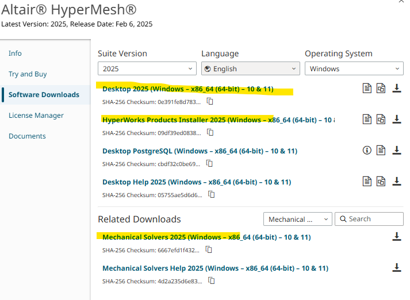Open document icon for HyperWorks Products Installer
Image resolution: width=410 pixels, height=300 pixels.
click(367, 120)
